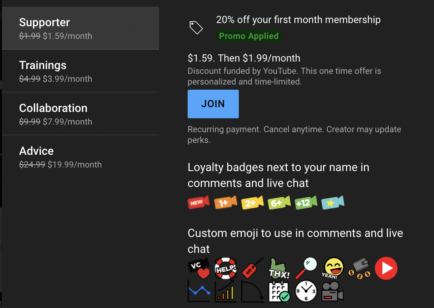The height and width of the screenshot is (308, 434).
Task: Click the yellow 2+ loyalty badge
Action: [x=252, y=202]
